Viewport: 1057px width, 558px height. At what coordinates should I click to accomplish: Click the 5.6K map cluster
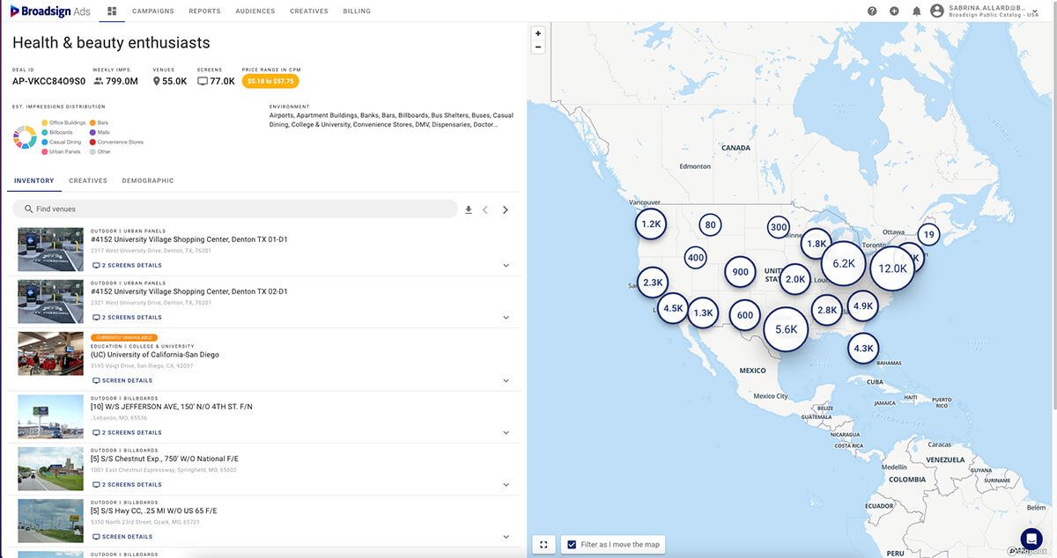[x=786, y=329]
